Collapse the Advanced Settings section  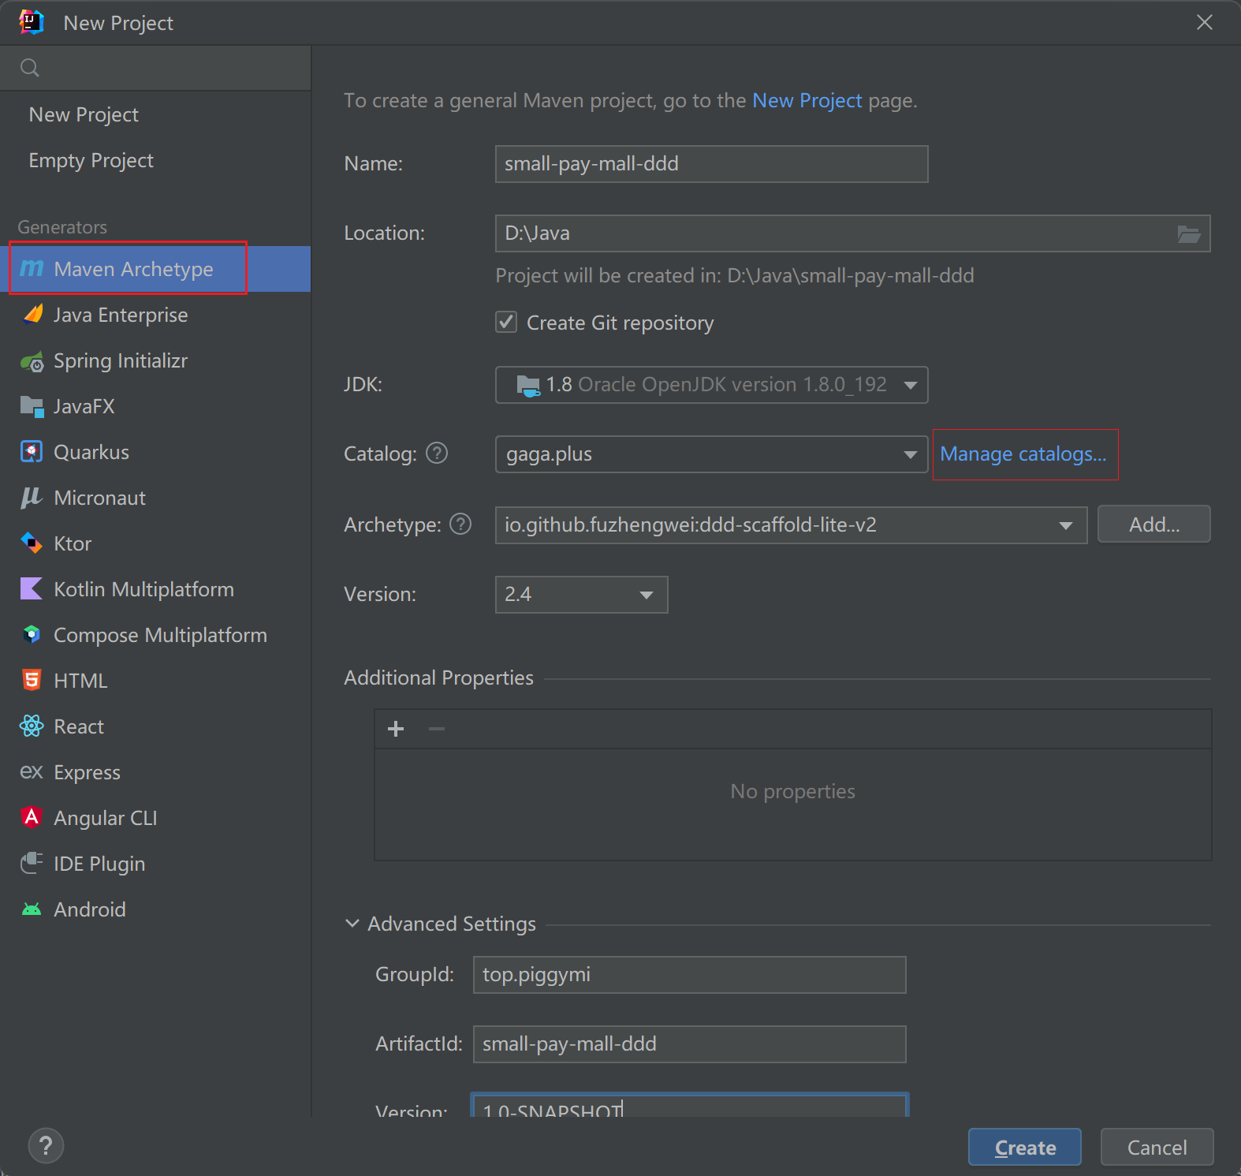coord(352,923)
